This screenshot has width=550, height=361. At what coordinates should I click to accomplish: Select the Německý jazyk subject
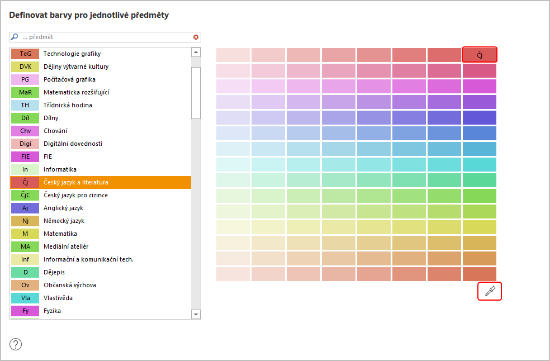[101, 221]
